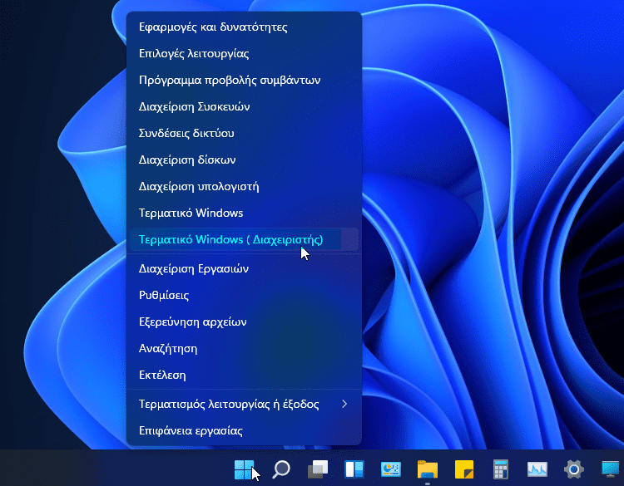Expand Τερματισμός λειτουργίας ή έξοδος submenu

244,404
